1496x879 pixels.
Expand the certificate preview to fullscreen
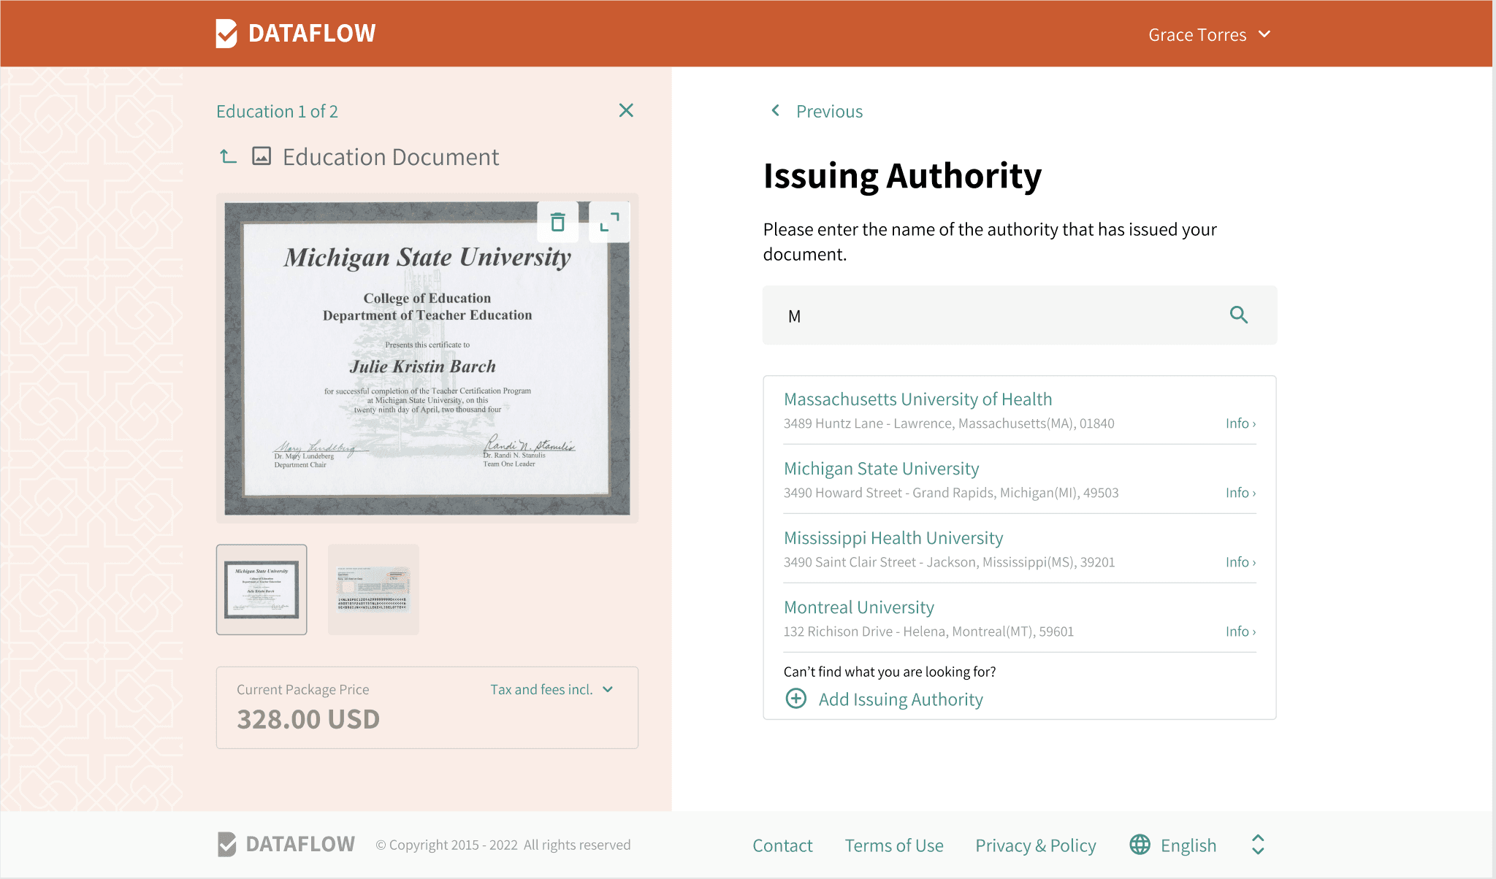pyautogui.click(x=609, y=222)
